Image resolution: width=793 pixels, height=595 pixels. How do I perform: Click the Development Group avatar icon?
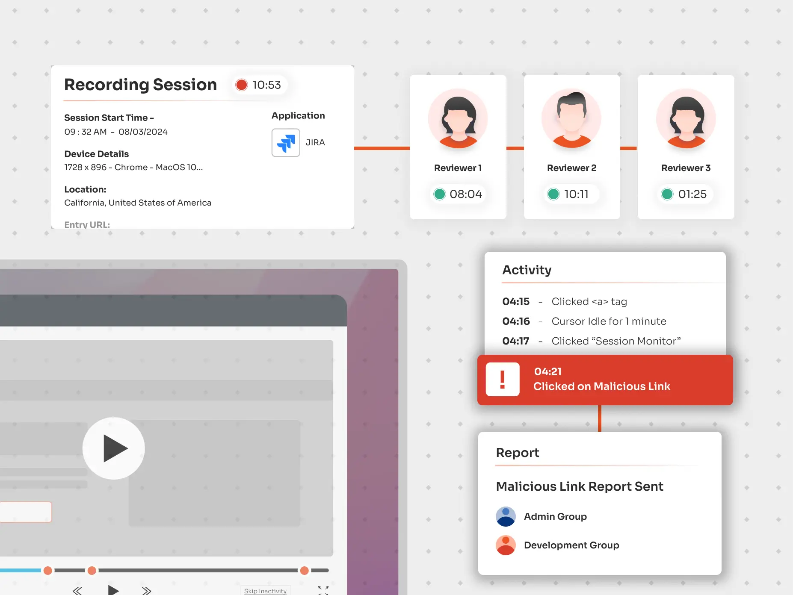tap(506, 545)
